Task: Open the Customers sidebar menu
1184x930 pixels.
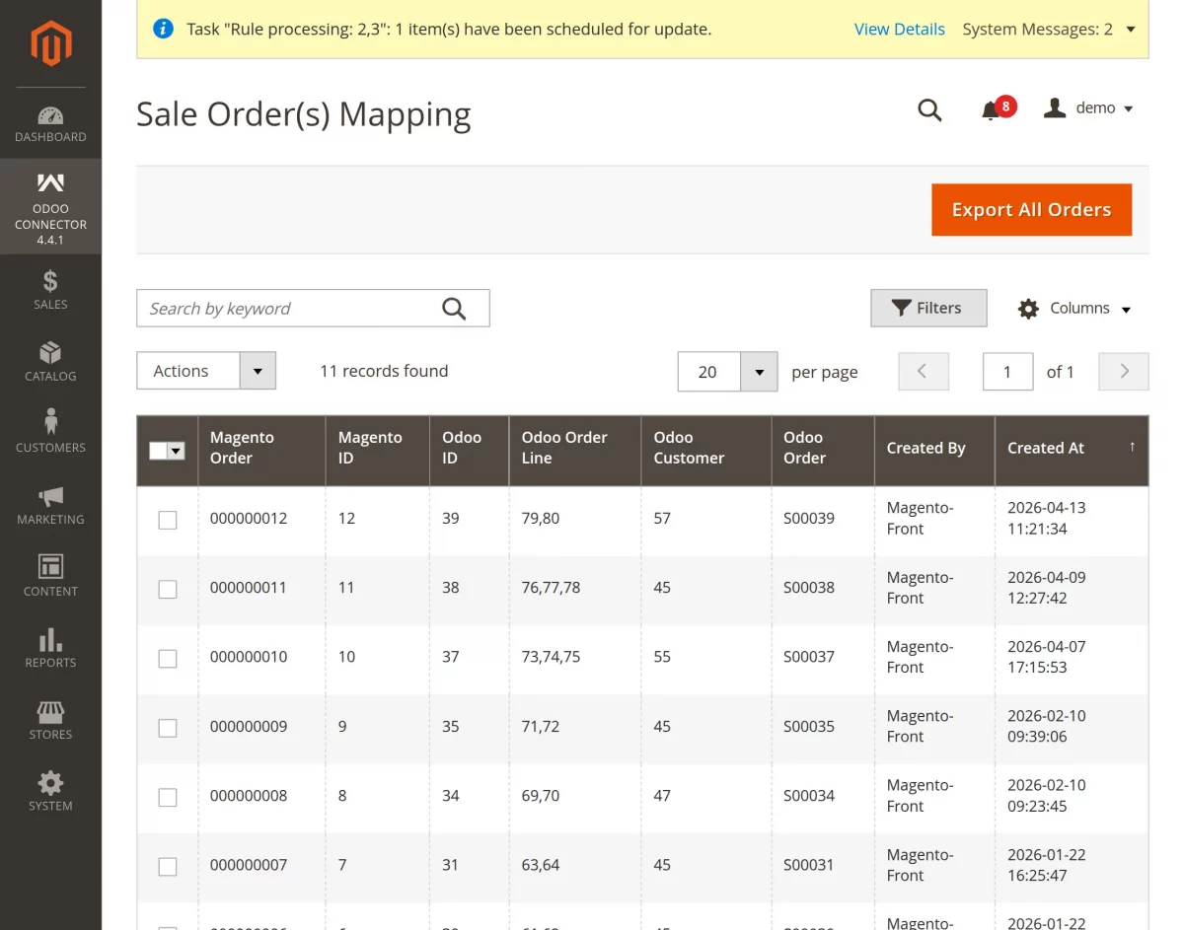Action: click(x=50, y=433)
